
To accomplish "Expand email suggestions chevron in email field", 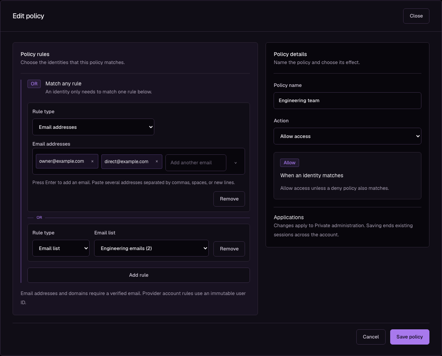I will pos(235,163).
